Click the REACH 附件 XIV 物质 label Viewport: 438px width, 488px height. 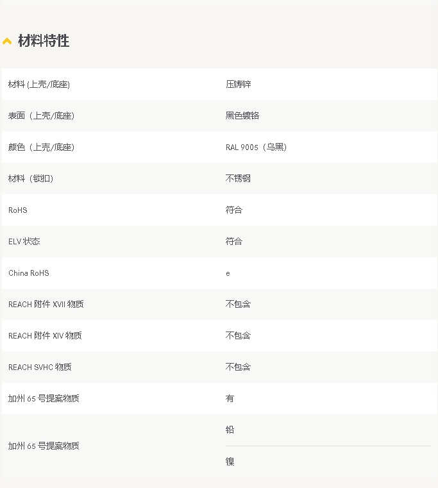(x=45, y=336)
